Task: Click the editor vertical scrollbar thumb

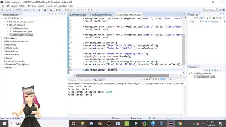Action: point(183,49)
